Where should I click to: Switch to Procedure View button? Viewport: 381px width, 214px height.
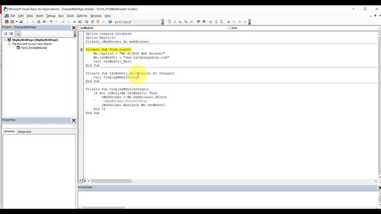(x=80, y=181)
